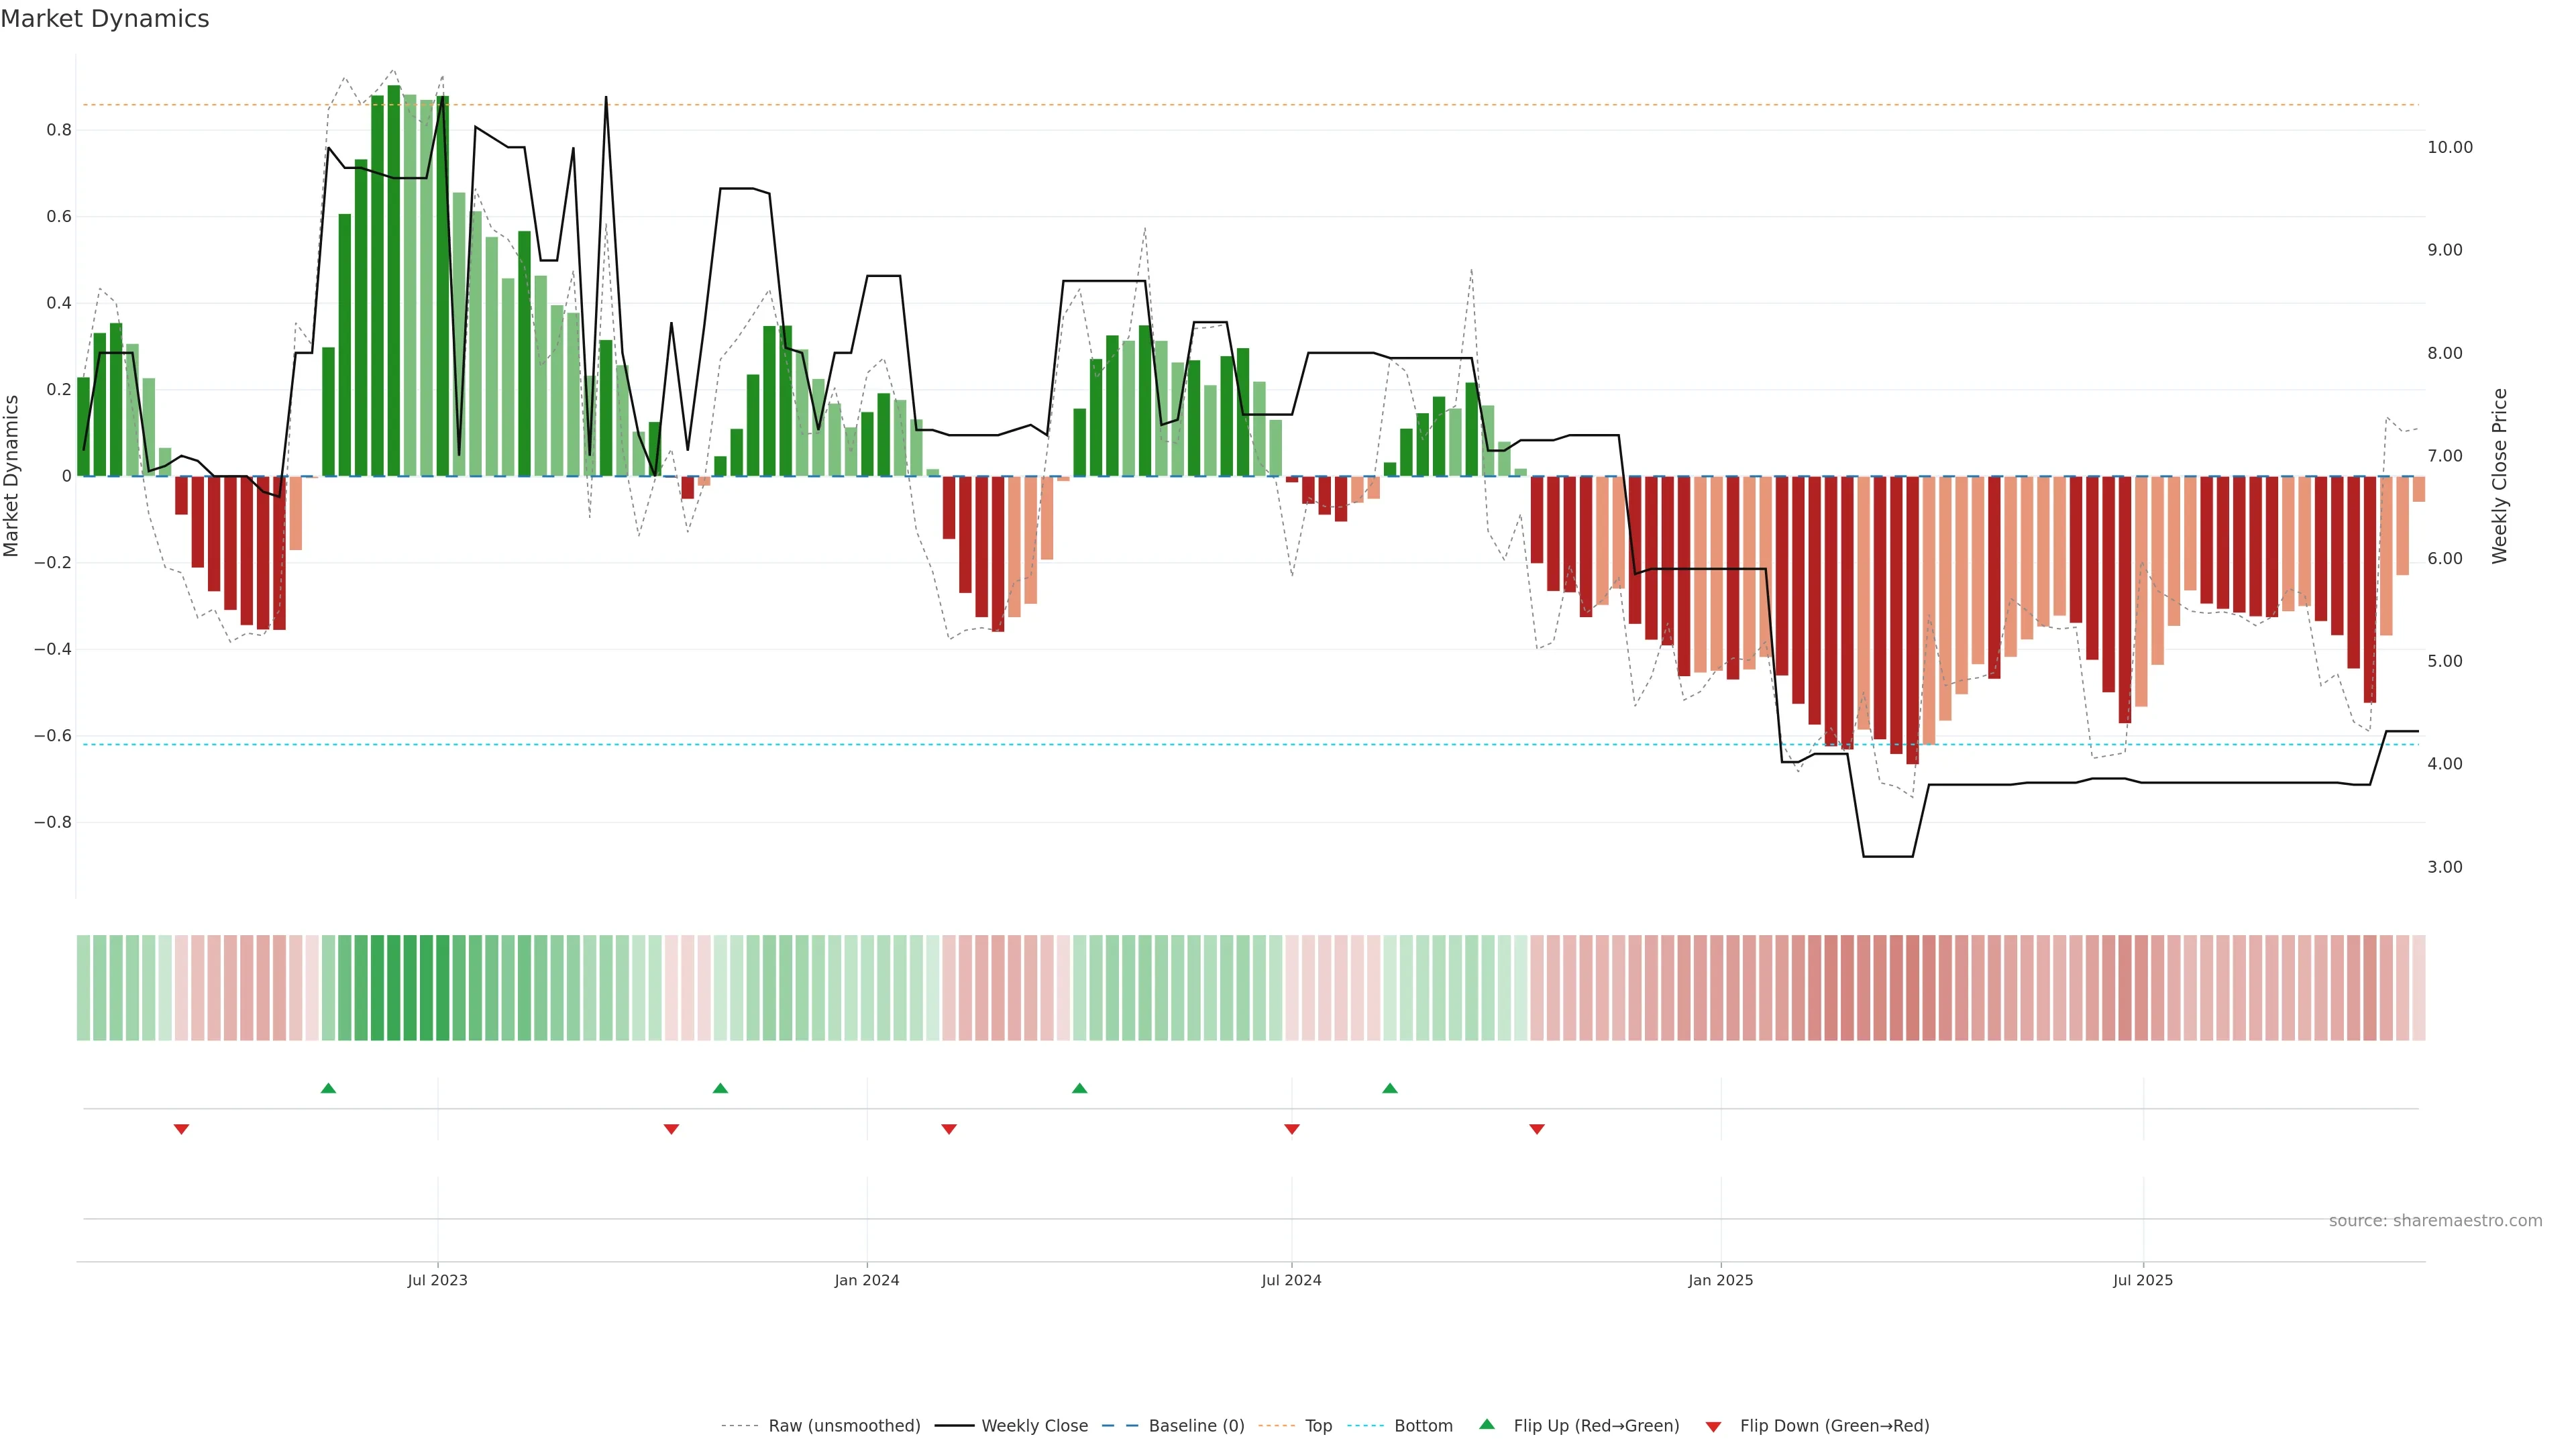
Task: Toggle the Baseline (0) legend entry
Action: tap(1196, 1426)
